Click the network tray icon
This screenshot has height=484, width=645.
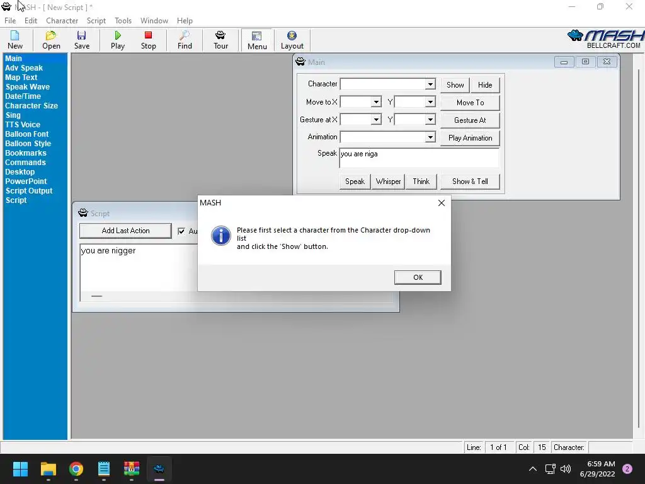550,469
